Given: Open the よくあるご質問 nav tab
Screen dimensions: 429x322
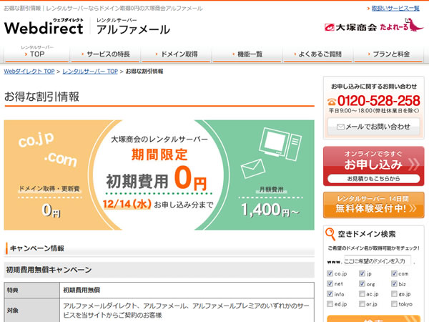Looking at the screenshot, I should (318, 53).
